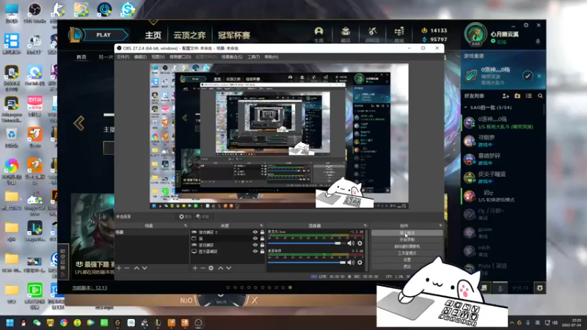The width and height of the screenshot is (587, 330).
Task: Open the store coins icon in League top bar
Action: click(x=399, y=32)
